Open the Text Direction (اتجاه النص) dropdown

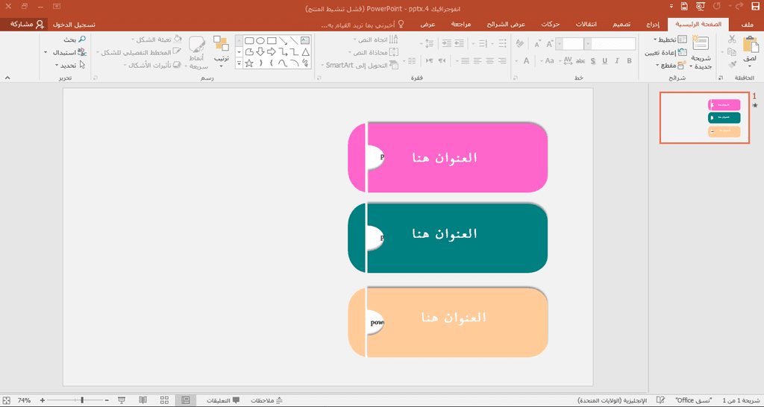pos(375,40)
